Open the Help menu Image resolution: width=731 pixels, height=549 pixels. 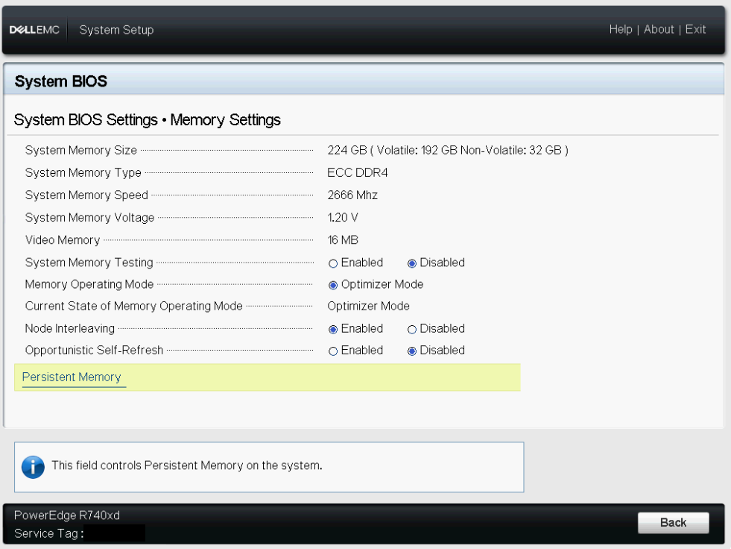click(620, 30)
